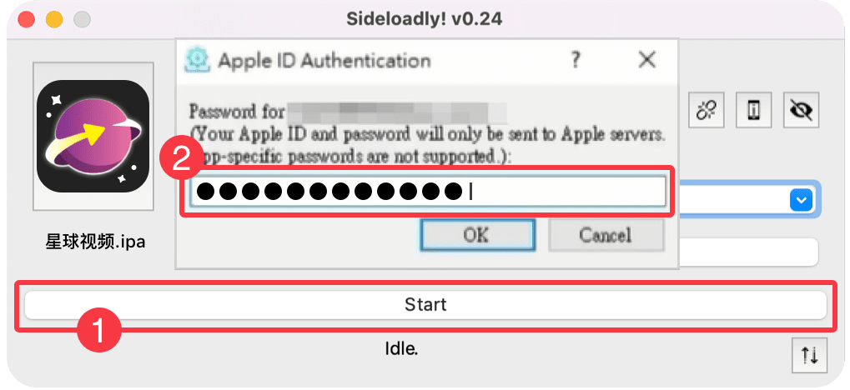Click the Apple ID Authentication title bar text

324,60
